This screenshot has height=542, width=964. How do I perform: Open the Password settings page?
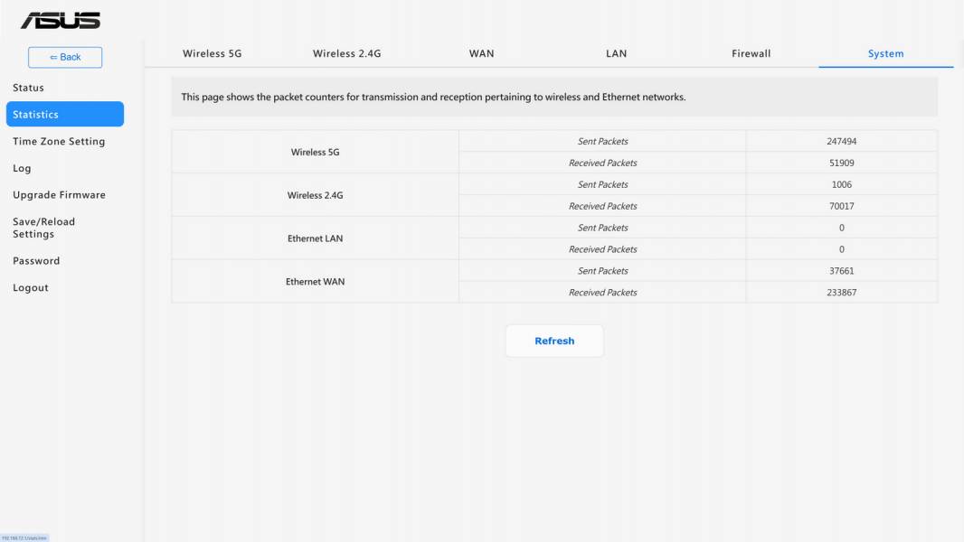[36, 261]
